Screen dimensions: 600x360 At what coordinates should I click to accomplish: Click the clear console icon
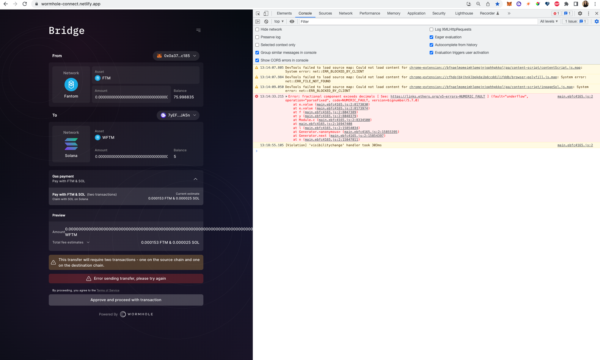pyautogui.click(x=266, y=21)
